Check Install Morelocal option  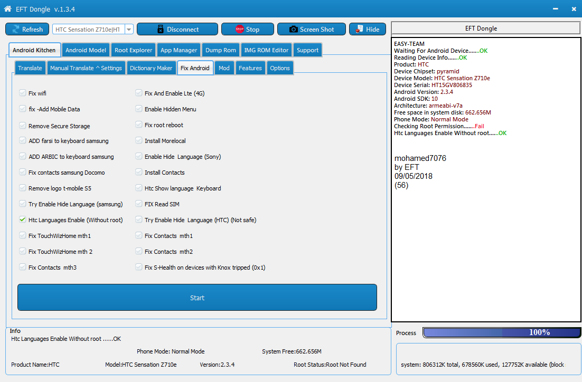(x=139, y=140)
